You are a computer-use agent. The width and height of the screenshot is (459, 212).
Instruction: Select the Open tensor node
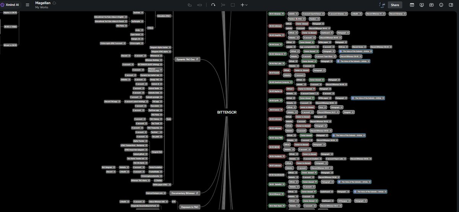137,34
